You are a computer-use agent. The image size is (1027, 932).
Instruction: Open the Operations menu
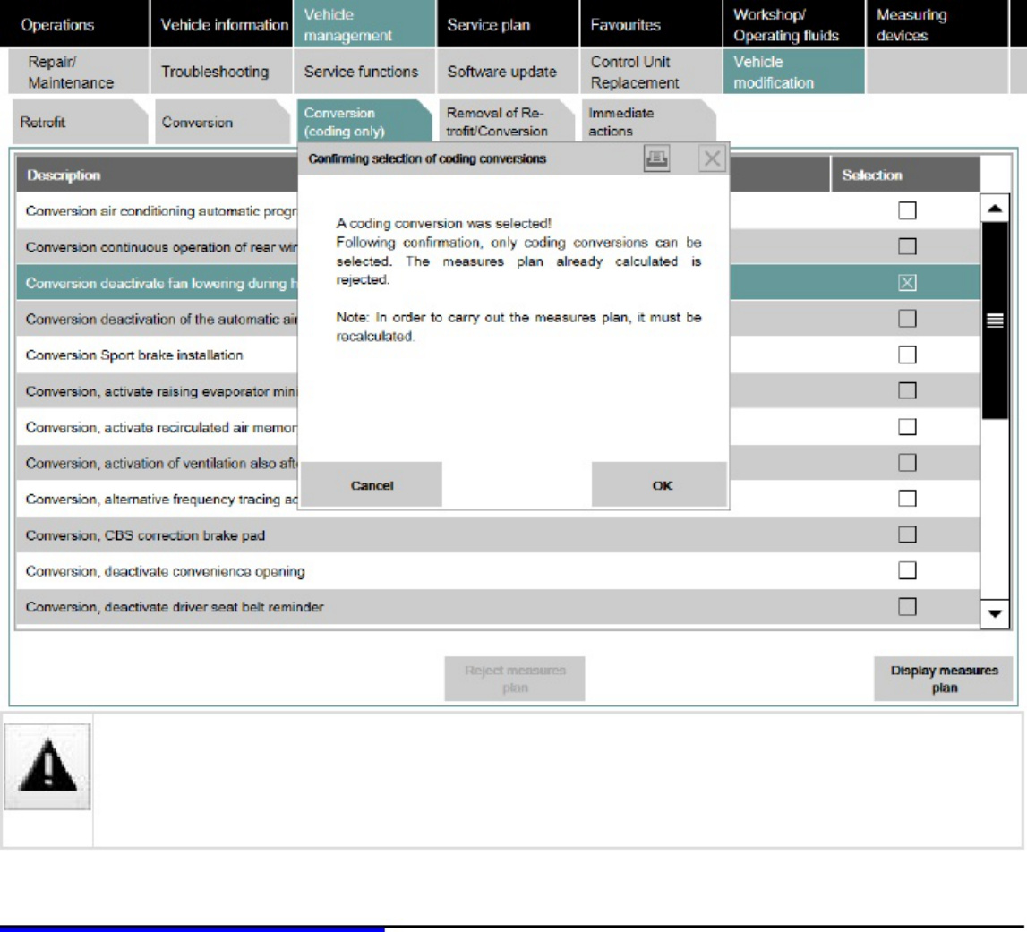[x=74, y=24]
